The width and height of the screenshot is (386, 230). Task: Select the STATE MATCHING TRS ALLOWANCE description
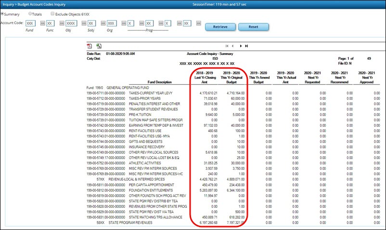tap(155, 217)
